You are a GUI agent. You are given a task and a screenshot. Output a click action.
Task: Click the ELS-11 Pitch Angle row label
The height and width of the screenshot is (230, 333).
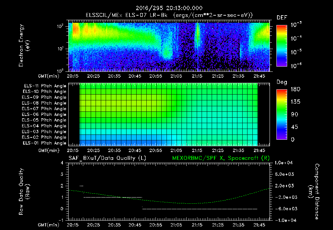click(x=45, y=86)
